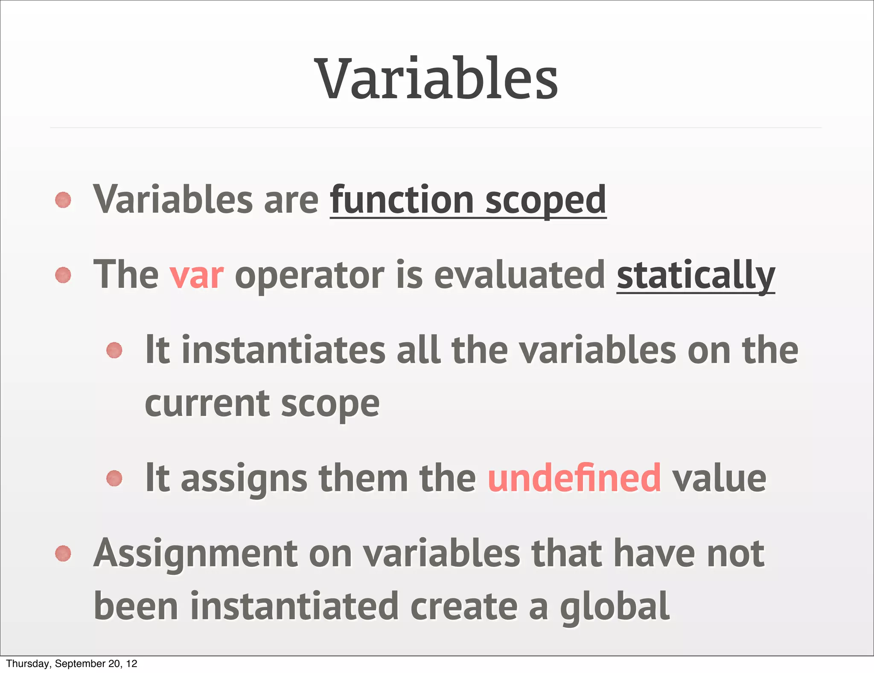The width and height of the screenshot is (874, 673).
Task: Click the words 'operator is evaluated'
Action: click(420, 276)
